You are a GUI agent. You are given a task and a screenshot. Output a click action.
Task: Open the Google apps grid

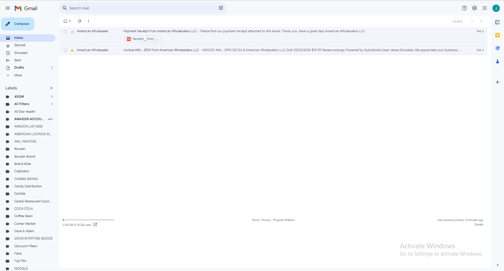click(485, 8)
